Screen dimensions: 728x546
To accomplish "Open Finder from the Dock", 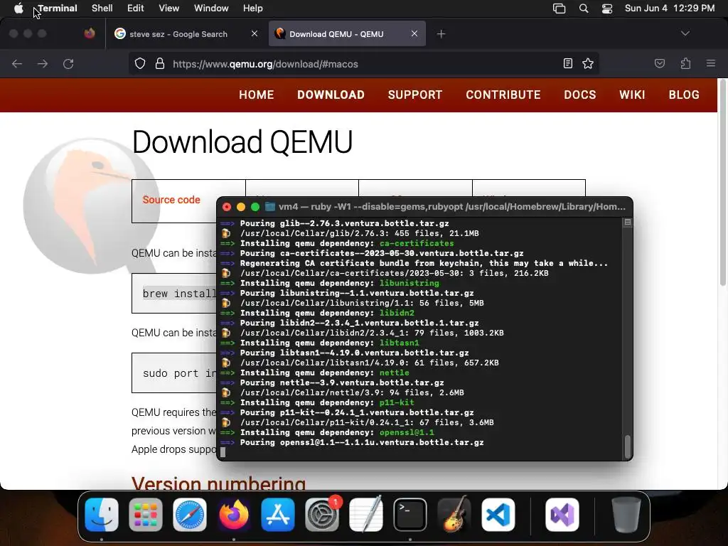I will click(x=102, y=515).
